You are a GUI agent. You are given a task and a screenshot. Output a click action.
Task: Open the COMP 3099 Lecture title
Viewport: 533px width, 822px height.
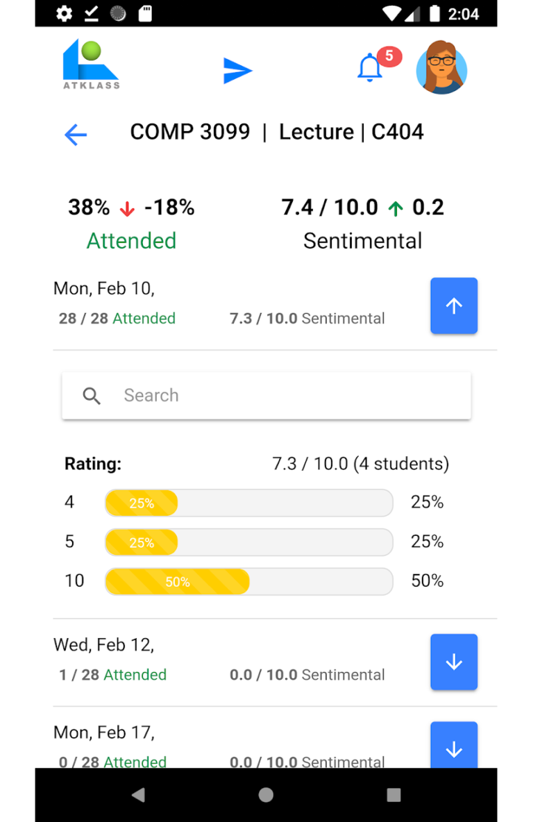click(x=277, y=132)
